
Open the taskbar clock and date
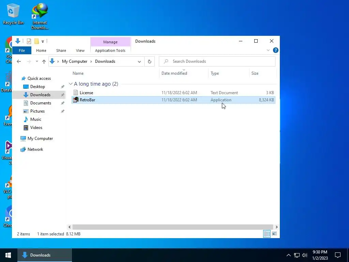tap(320, 255)
